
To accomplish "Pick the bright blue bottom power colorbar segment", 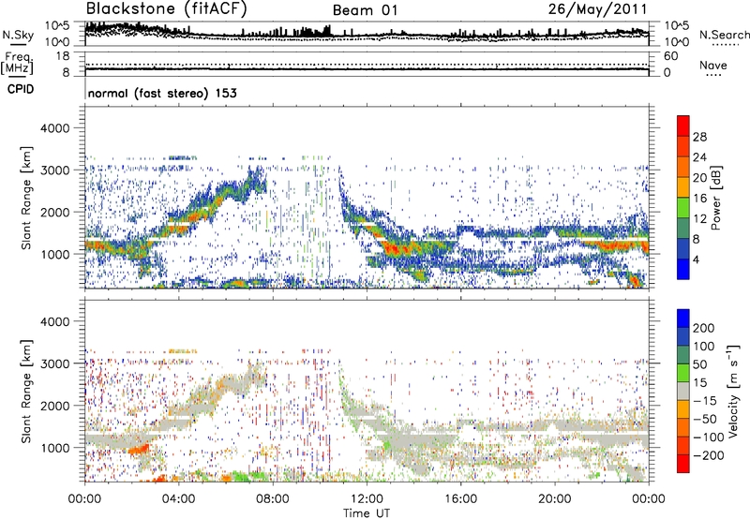I will [683, 270].
